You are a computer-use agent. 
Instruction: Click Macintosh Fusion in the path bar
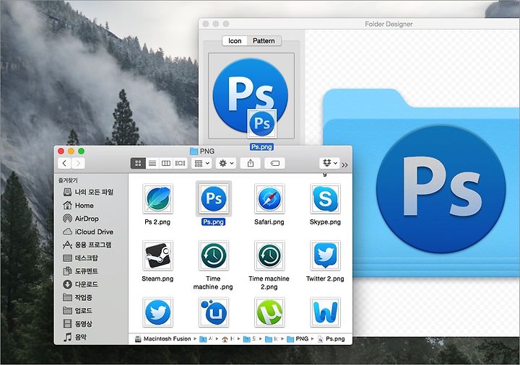pos(163,339)
